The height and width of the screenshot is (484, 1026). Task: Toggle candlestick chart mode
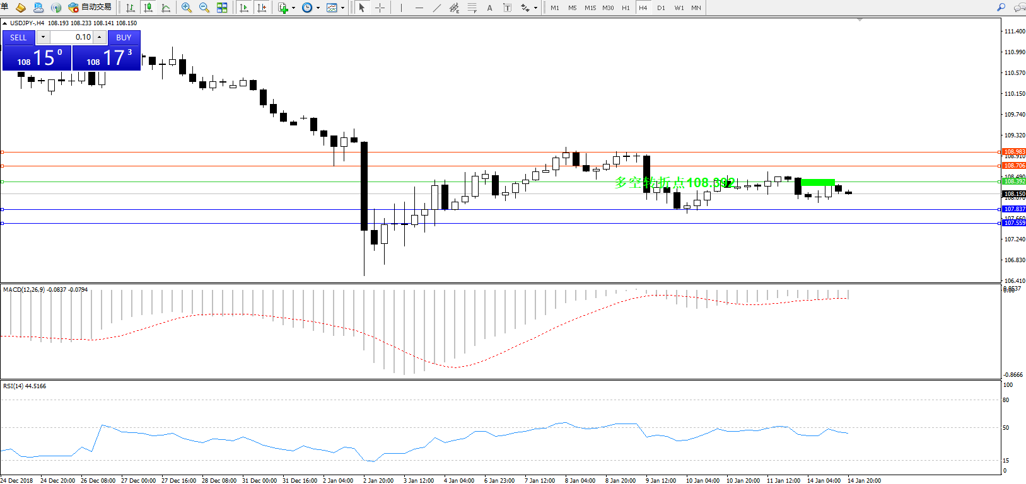[148, 8]
